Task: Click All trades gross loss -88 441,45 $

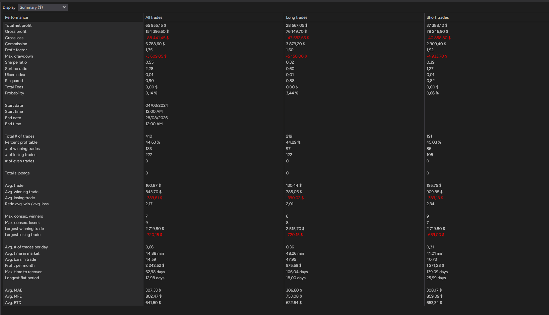Action: tap(157, 38)
